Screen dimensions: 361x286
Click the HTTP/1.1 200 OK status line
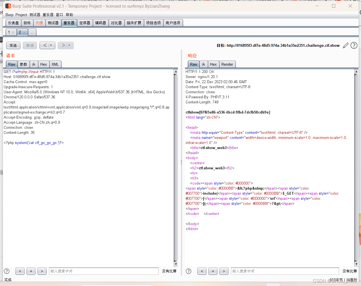200,72
